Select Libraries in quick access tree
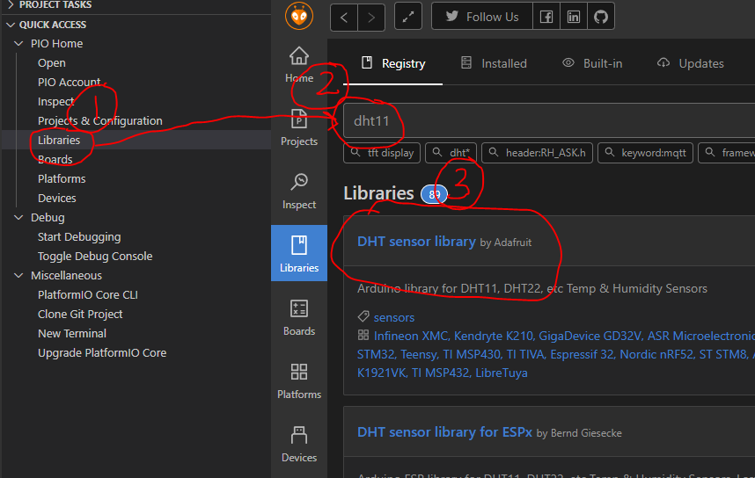The height and width of the screenshot is (478, 755). click(59, 140)
